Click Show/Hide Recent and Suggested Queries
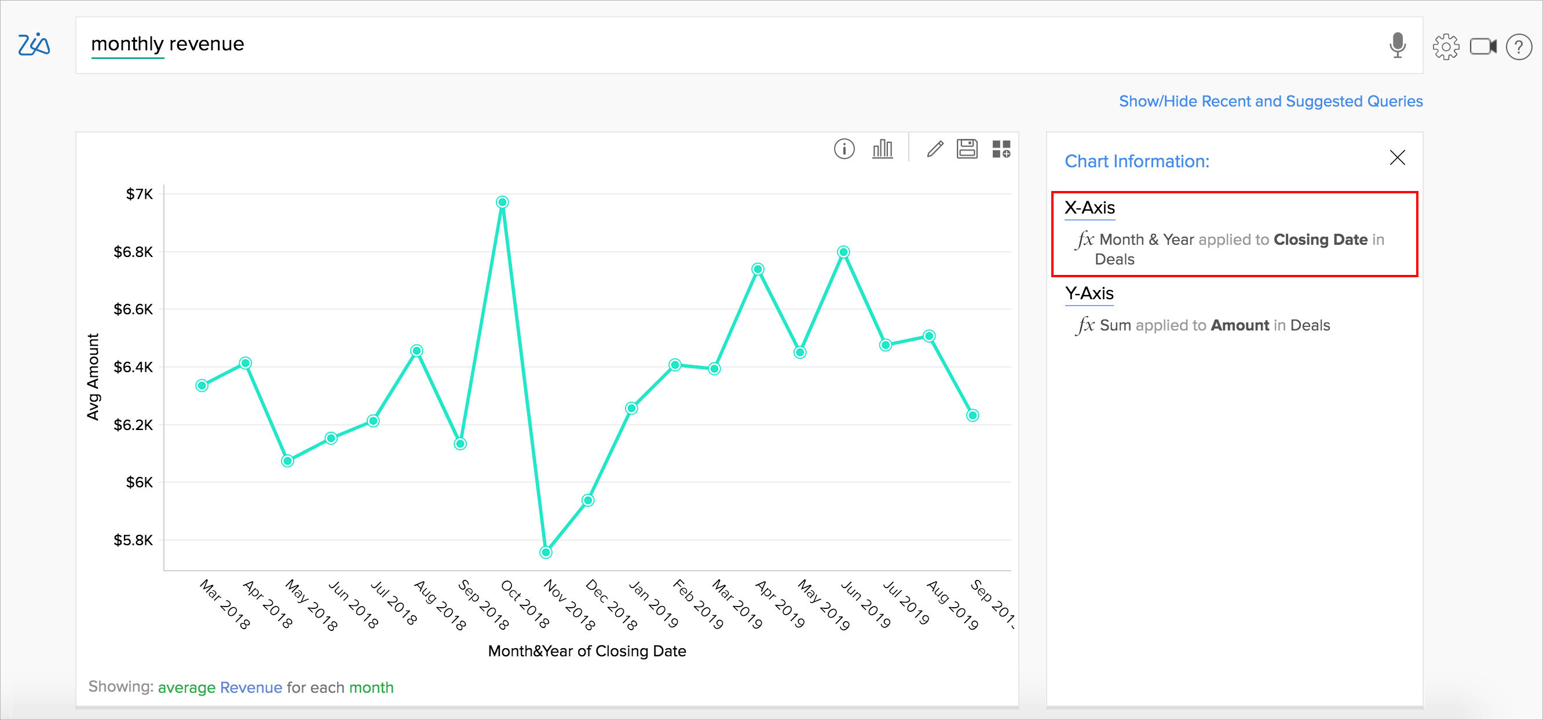 (x=1270, y=101)
